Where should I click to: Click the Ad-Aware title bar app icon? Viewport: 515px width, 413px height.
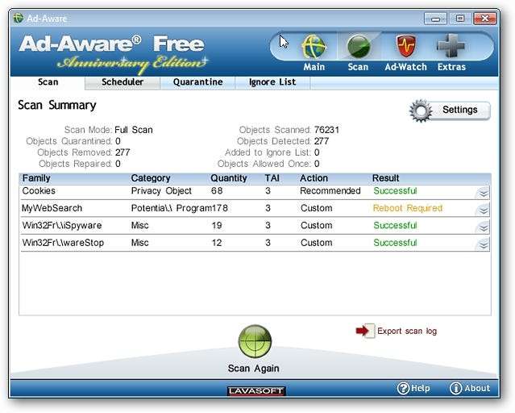(19, 18)
